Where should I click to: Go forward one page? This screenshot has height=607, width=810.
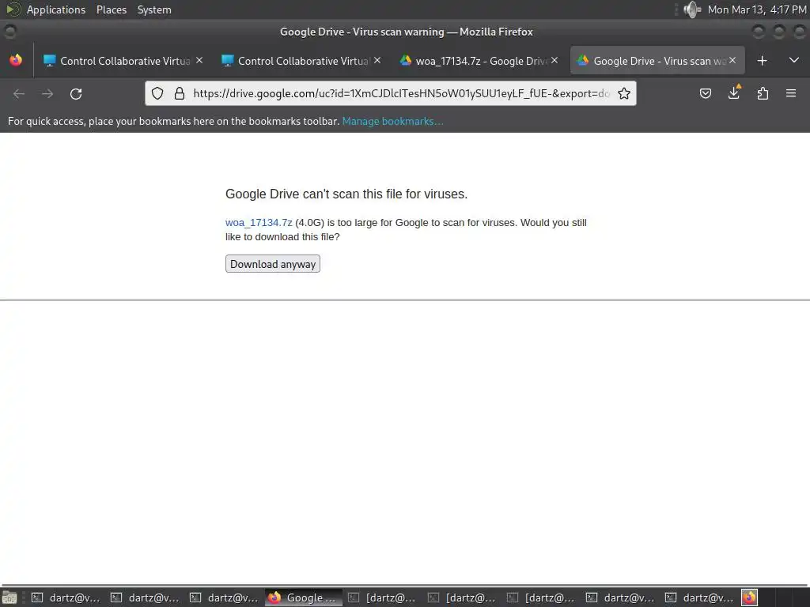pyautogui.click(x=47, y=93)
